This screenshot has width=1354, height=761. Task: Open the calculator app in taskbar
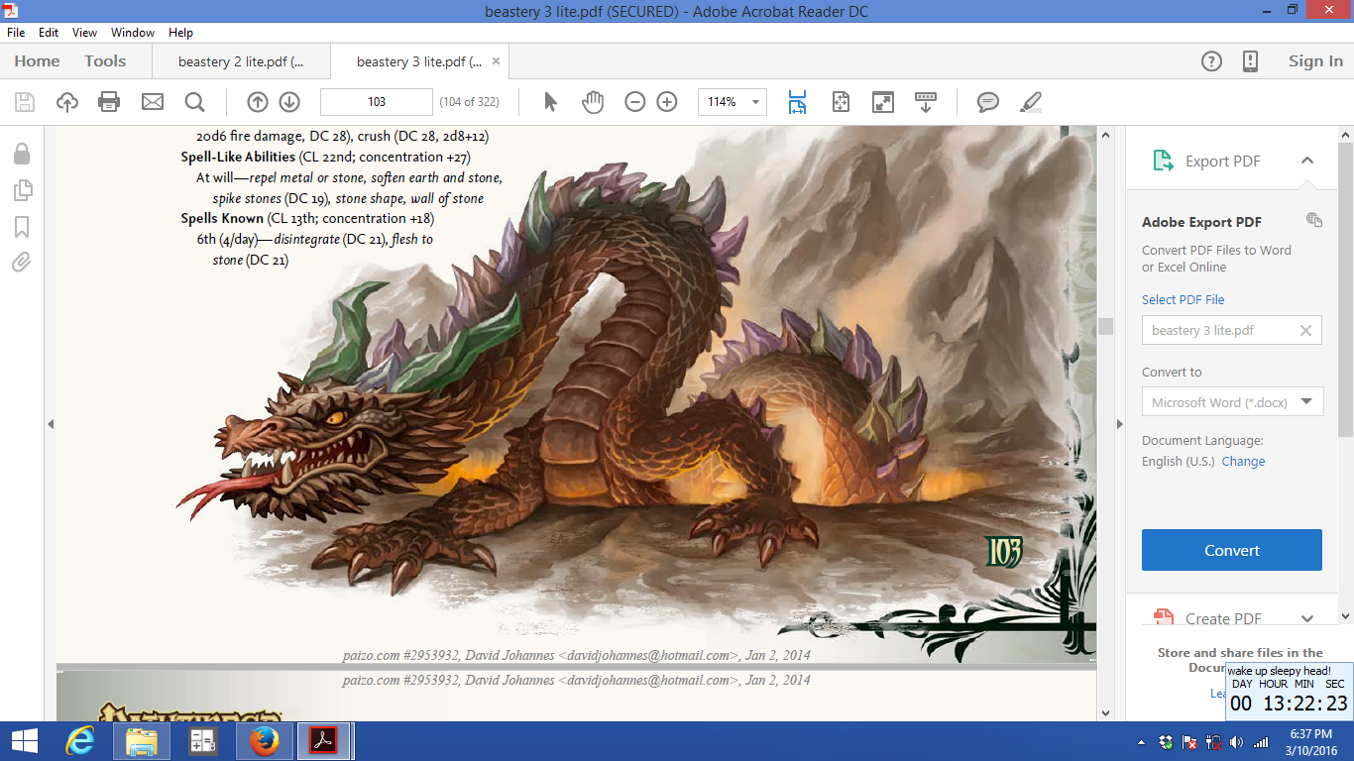[x=203, y=741]
